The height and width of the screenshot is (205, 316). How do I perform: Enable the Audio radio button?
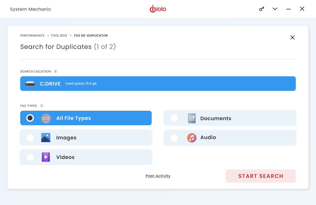(174, 138)
